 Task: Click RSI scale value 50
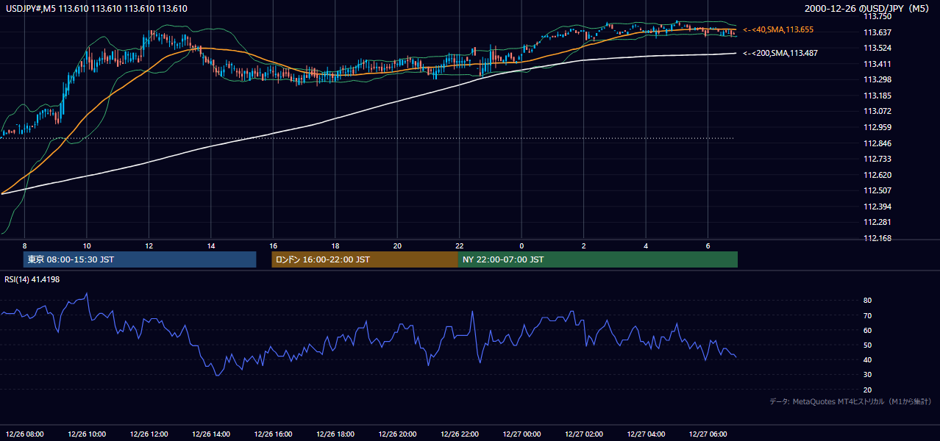[868, 345]
